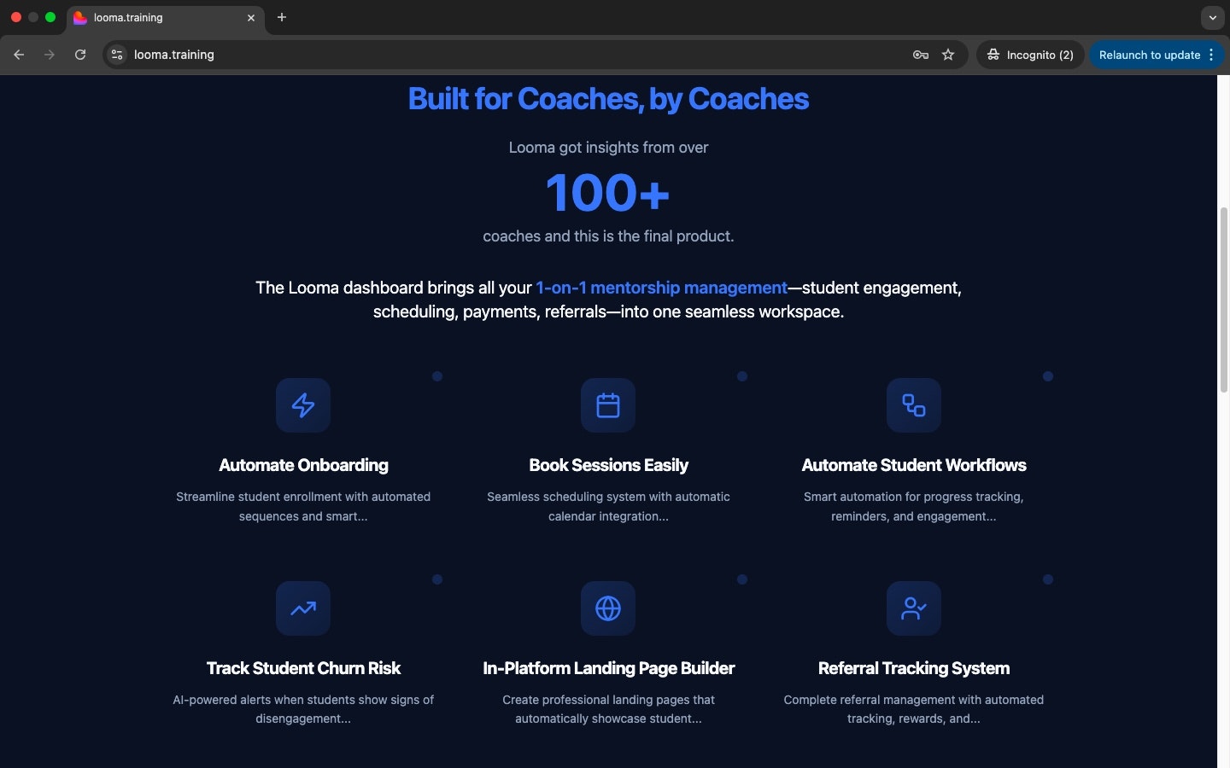Click the workflow icon above Automate Student Workflows
1230x768 pixels.
pos(914,405)
